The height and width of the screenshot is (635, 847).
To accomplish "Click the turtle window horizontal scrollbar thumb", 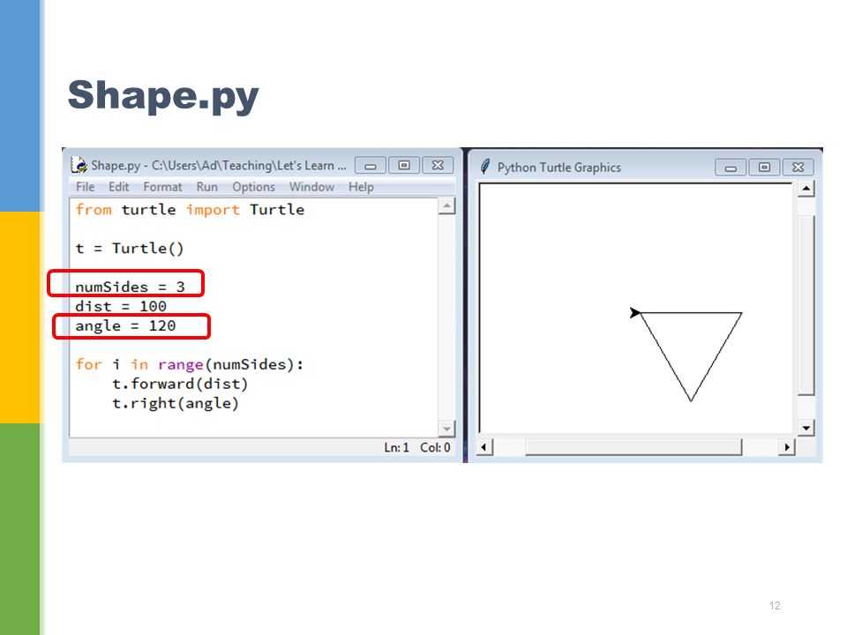I will [x=633, y=447].
